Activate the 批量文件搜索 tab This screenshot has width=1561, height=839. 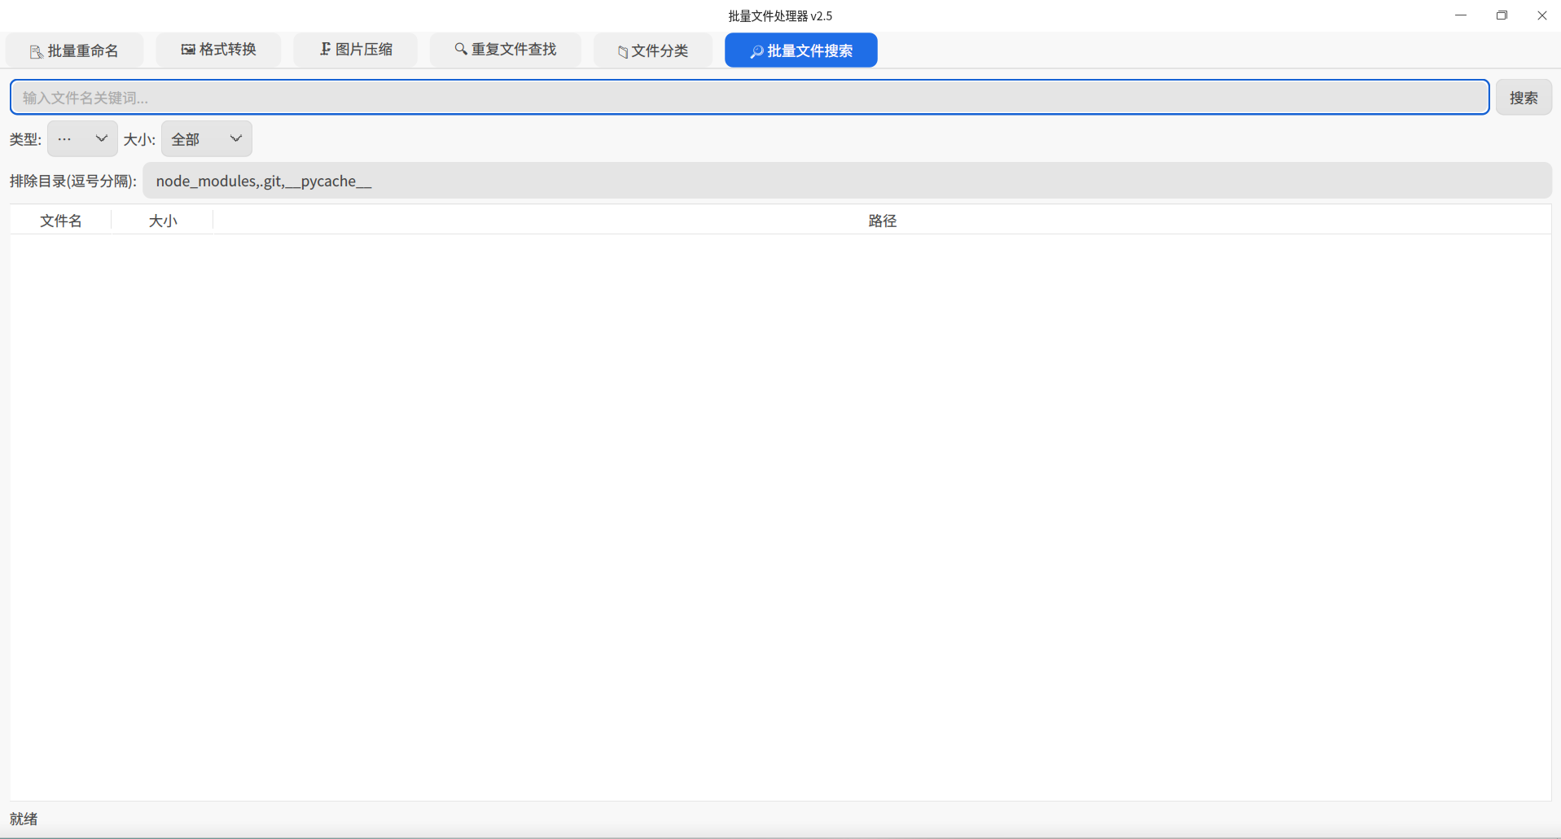(801, 50)
